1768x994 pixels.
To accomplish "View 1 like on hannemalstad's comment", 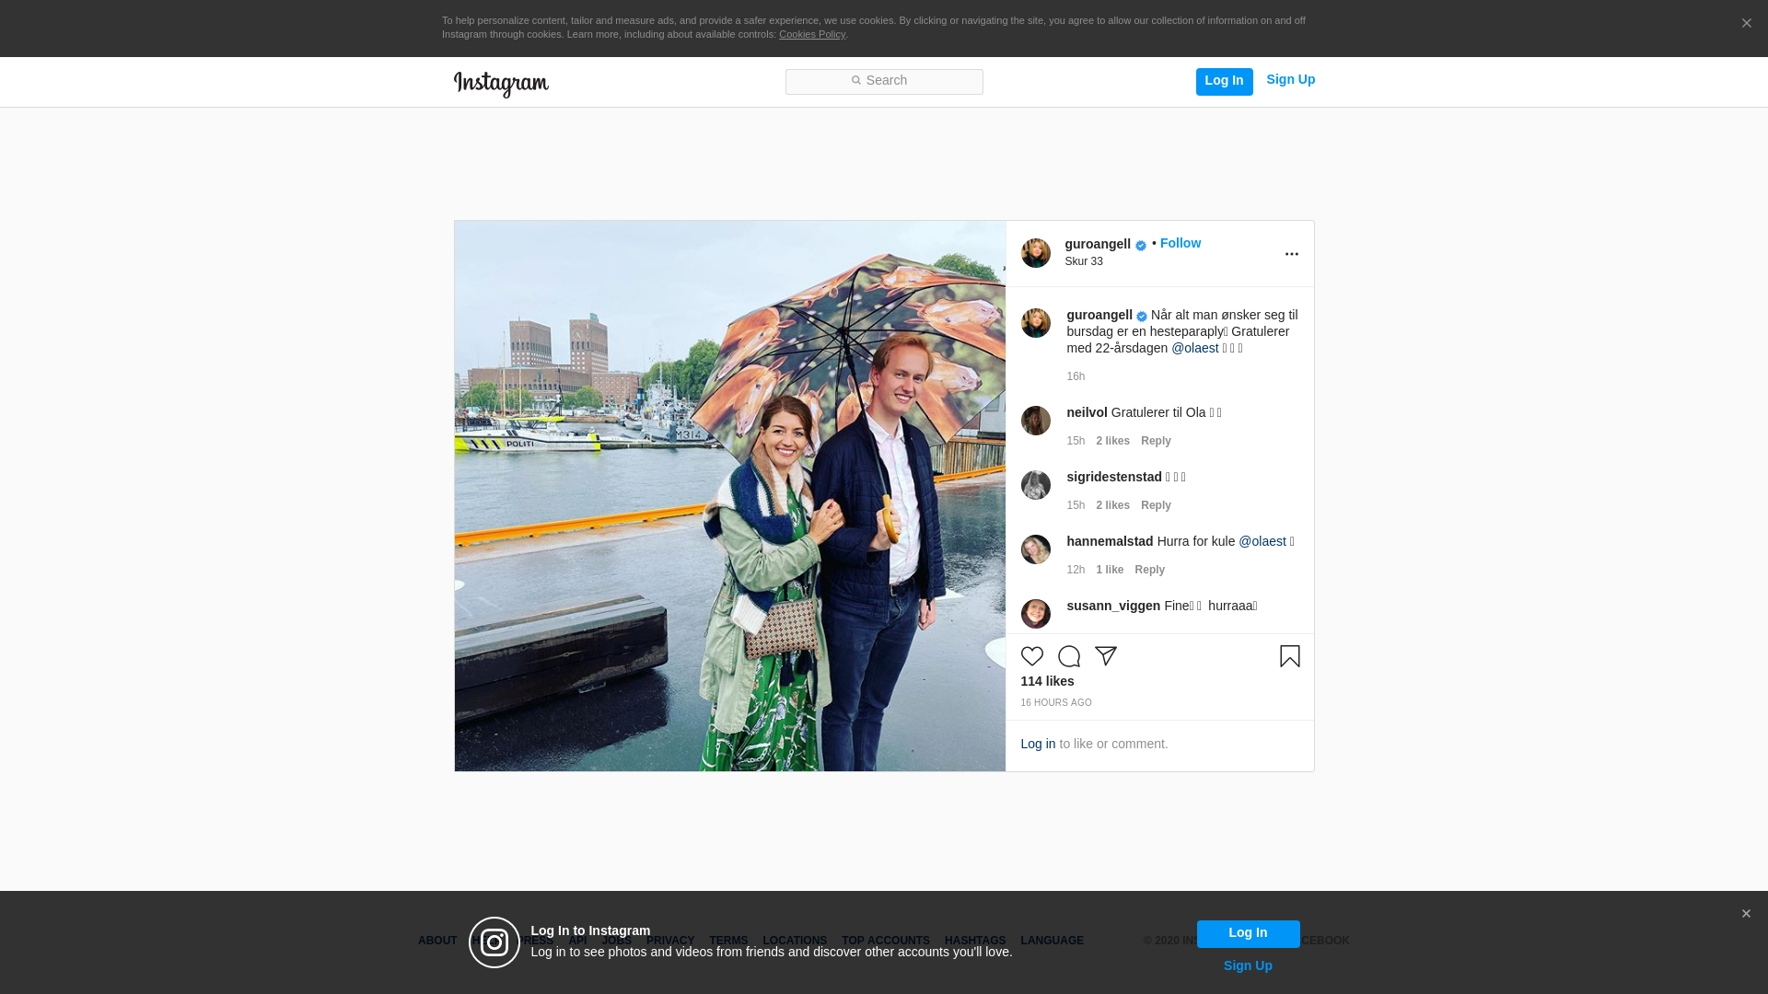I will [x=1110, y=570].
